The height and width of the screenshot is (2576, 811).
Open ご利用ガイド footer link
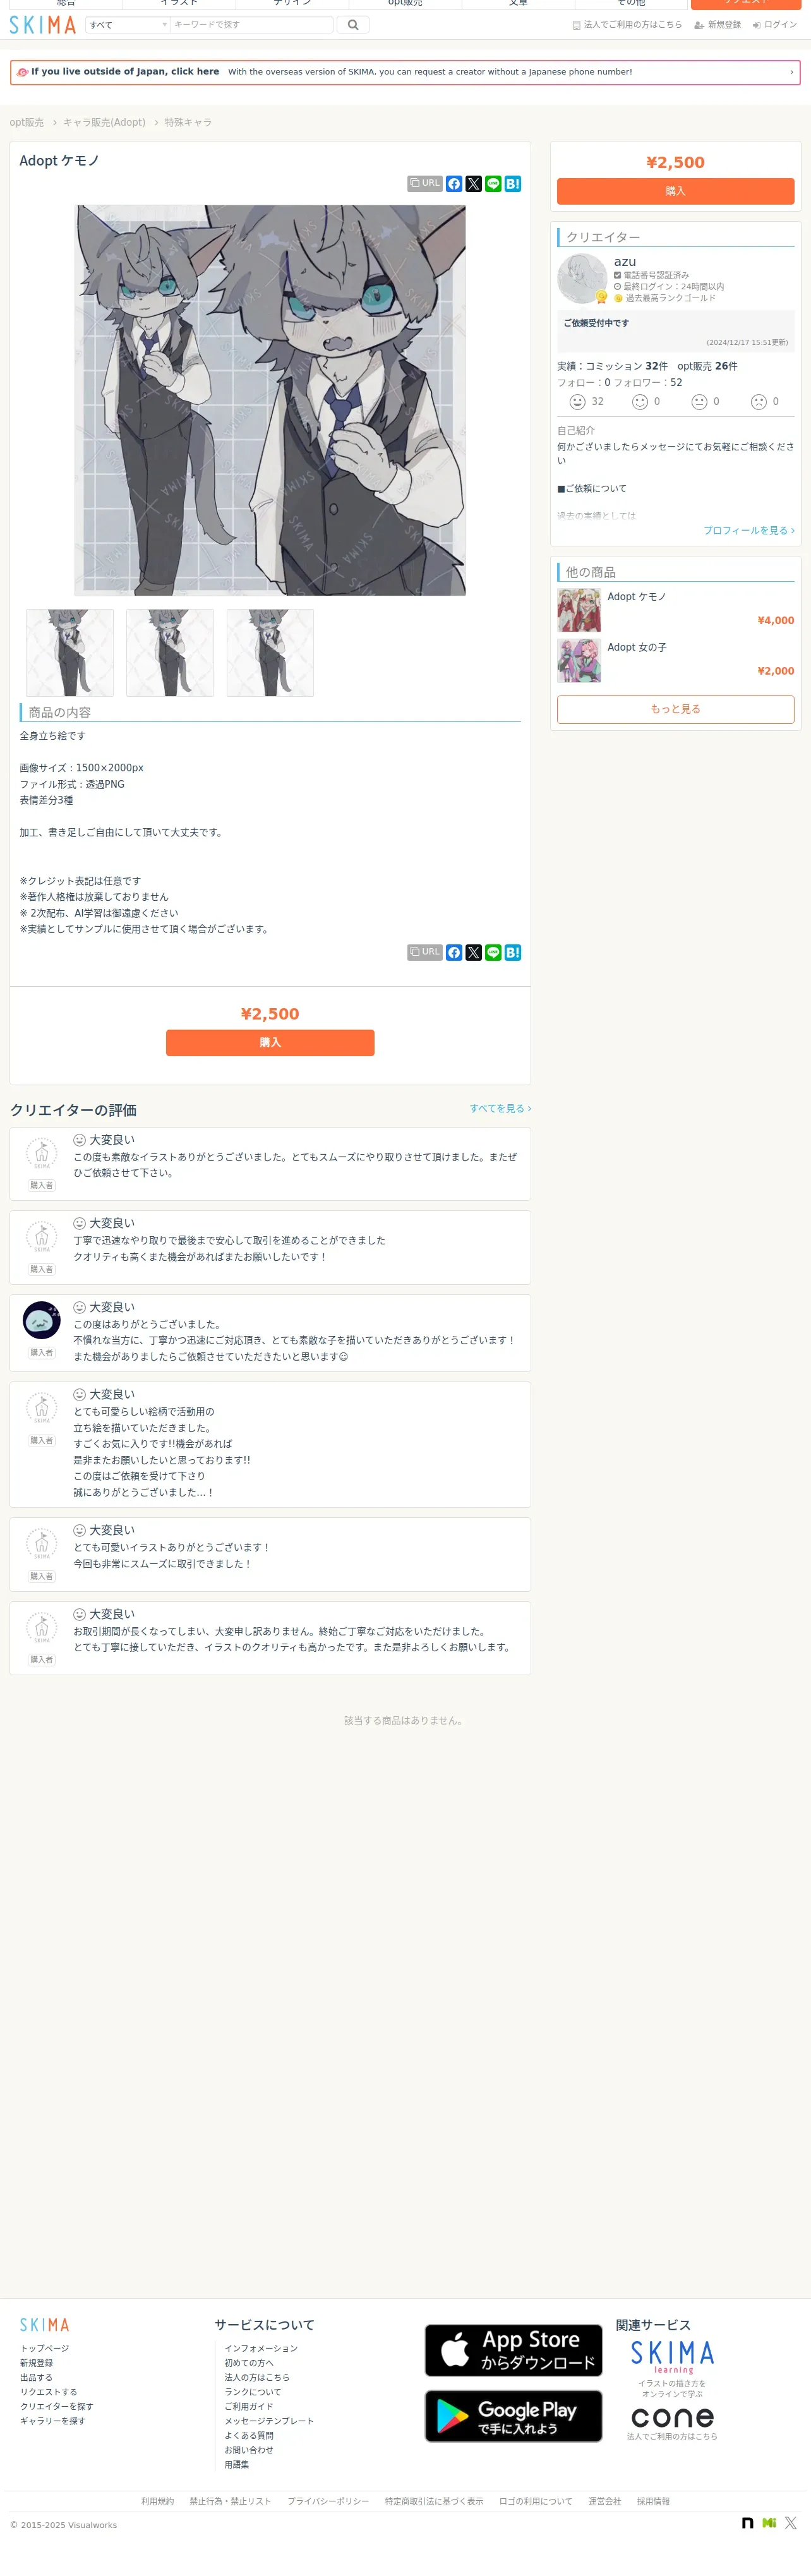[249, 2407]
